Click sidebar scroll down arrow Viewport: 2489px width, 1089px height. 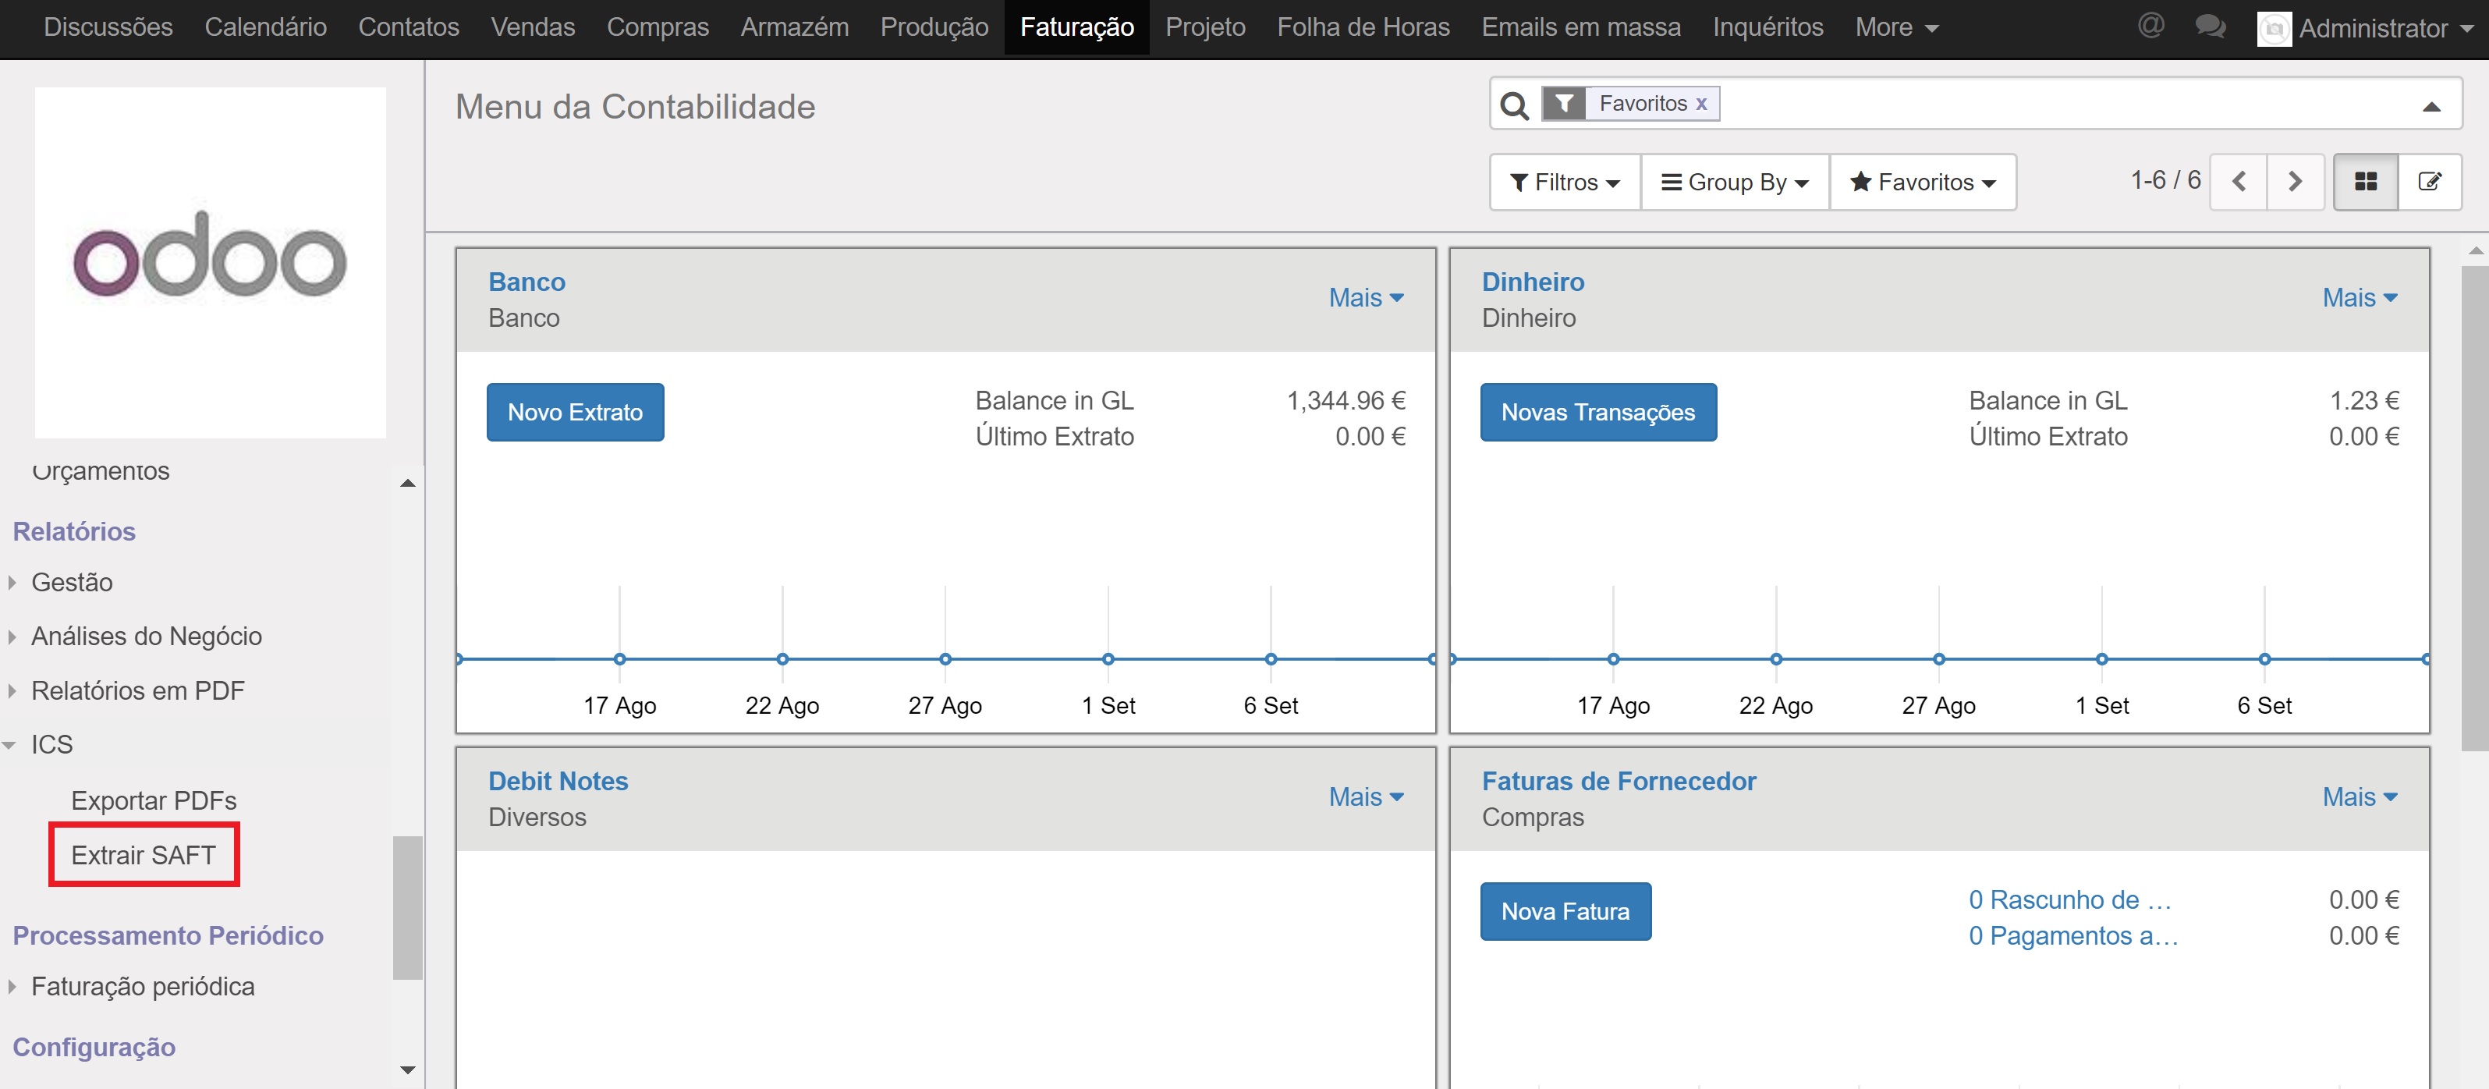[408, 1069]
